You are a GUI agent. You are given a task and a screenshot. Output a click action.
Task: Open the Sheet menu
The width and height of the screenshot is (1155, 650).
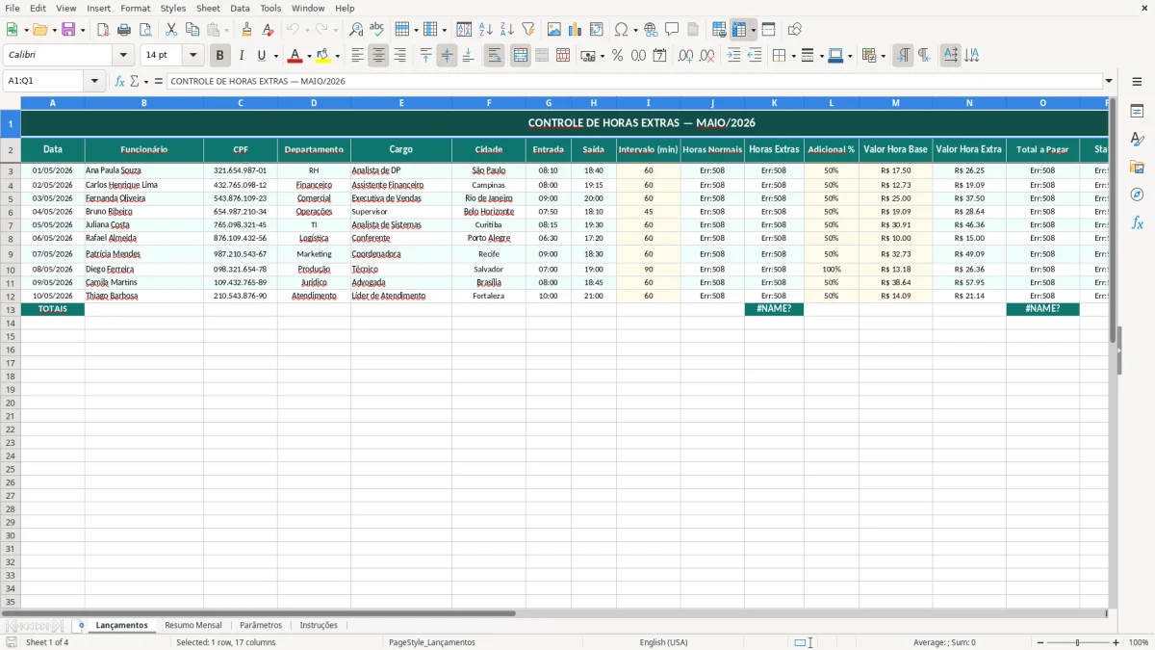tap(208, 8)
